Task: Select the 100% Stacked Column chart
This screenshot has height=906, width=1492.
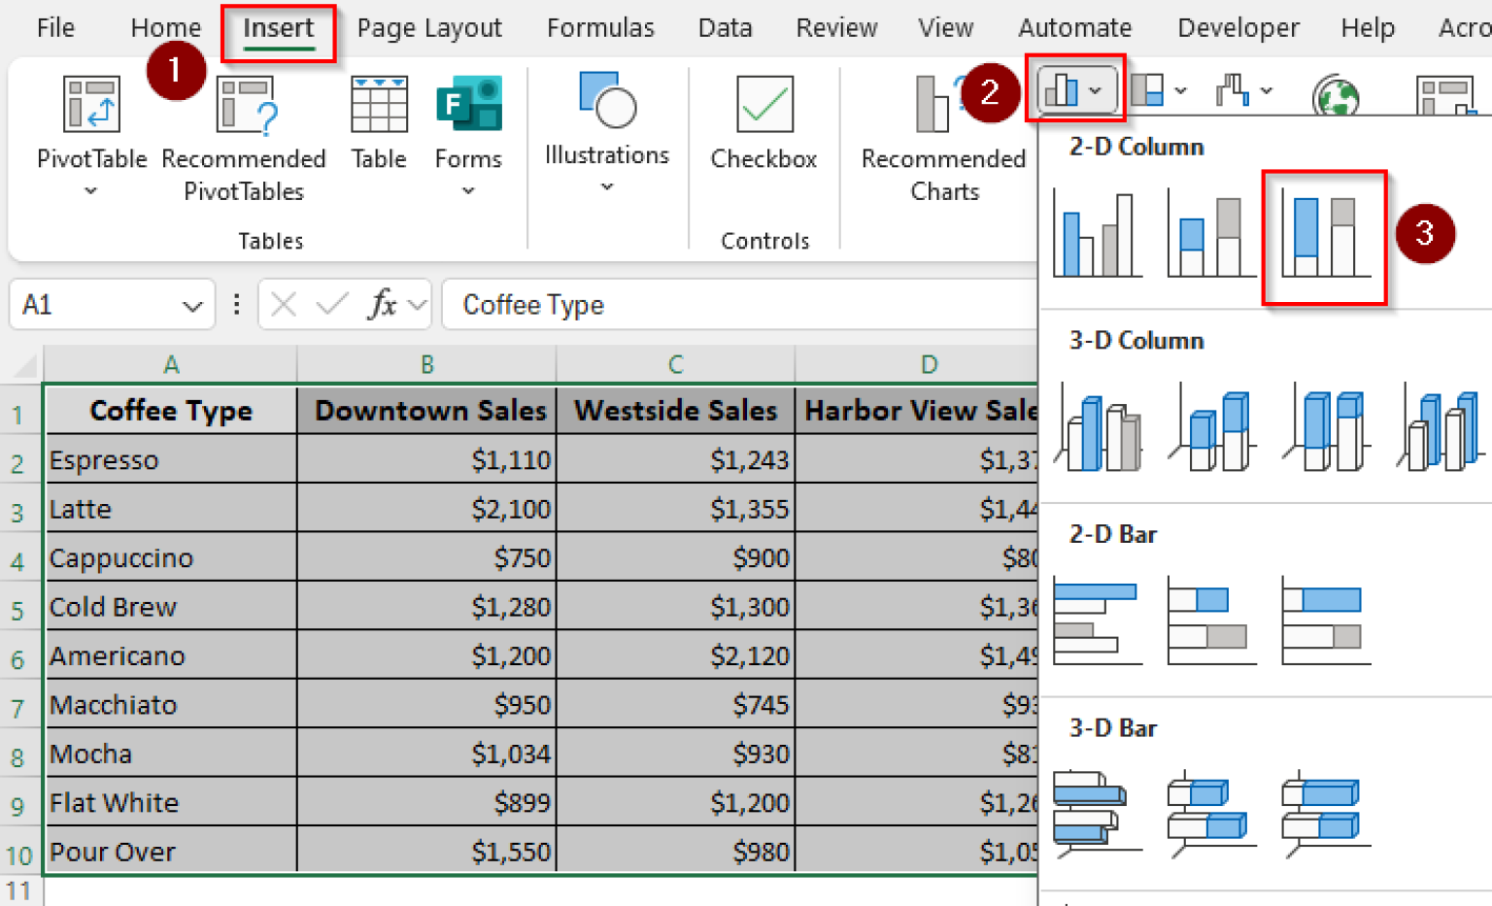Action: [1325, 236]
